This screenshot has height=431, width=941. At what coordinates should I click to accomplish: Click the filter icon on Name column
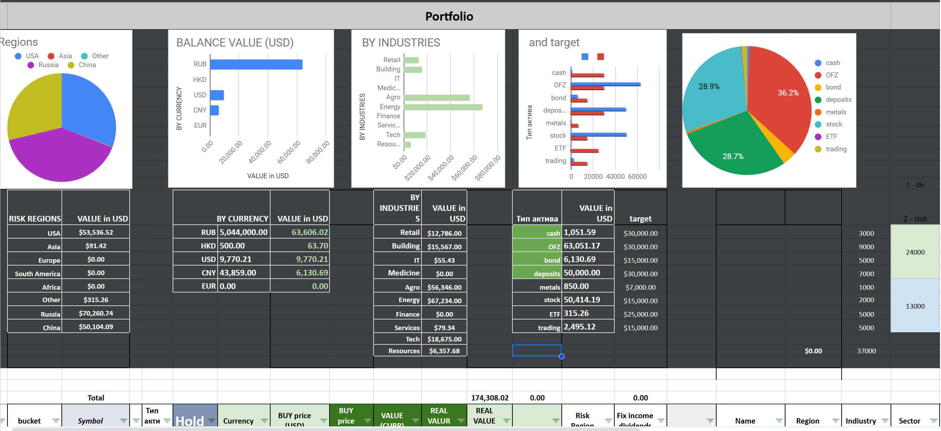coord(779,421)
